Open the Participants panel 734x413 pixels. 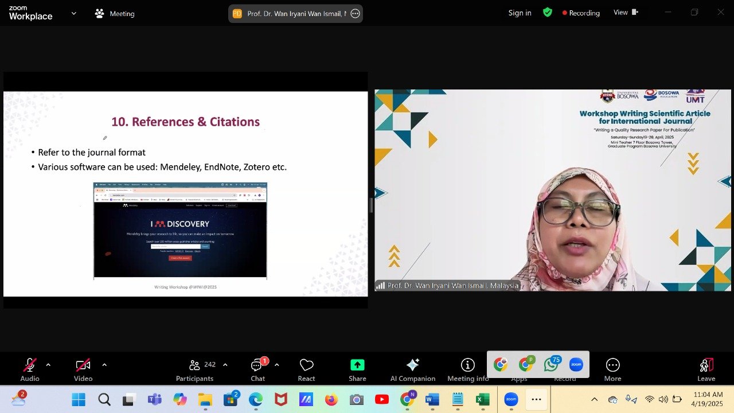(195, 369)
